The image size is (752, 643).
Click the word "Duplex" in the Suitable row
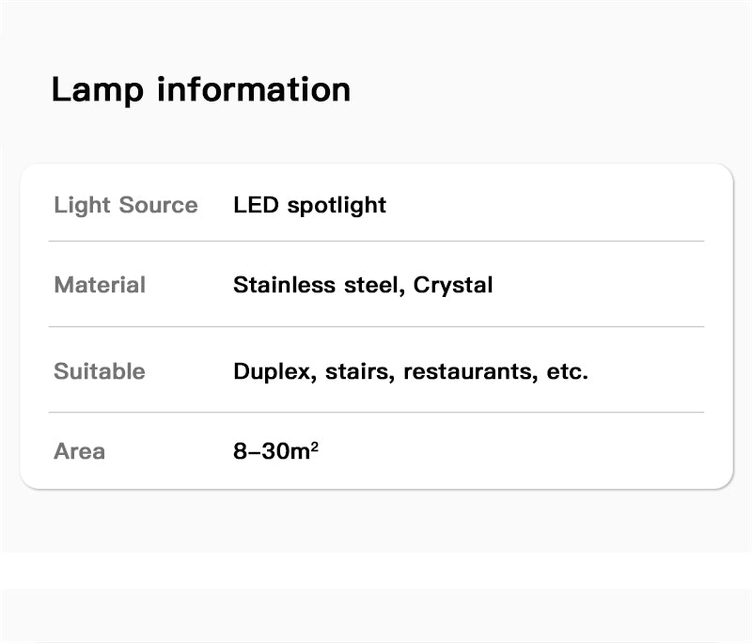tap(272, 371)
